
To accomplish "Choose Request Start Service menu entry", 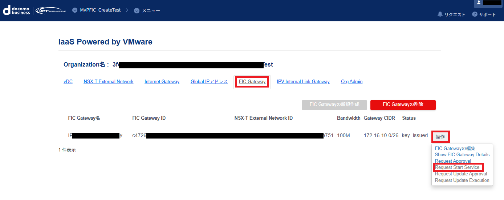I will pyautogui.click(x=457, y=167).
